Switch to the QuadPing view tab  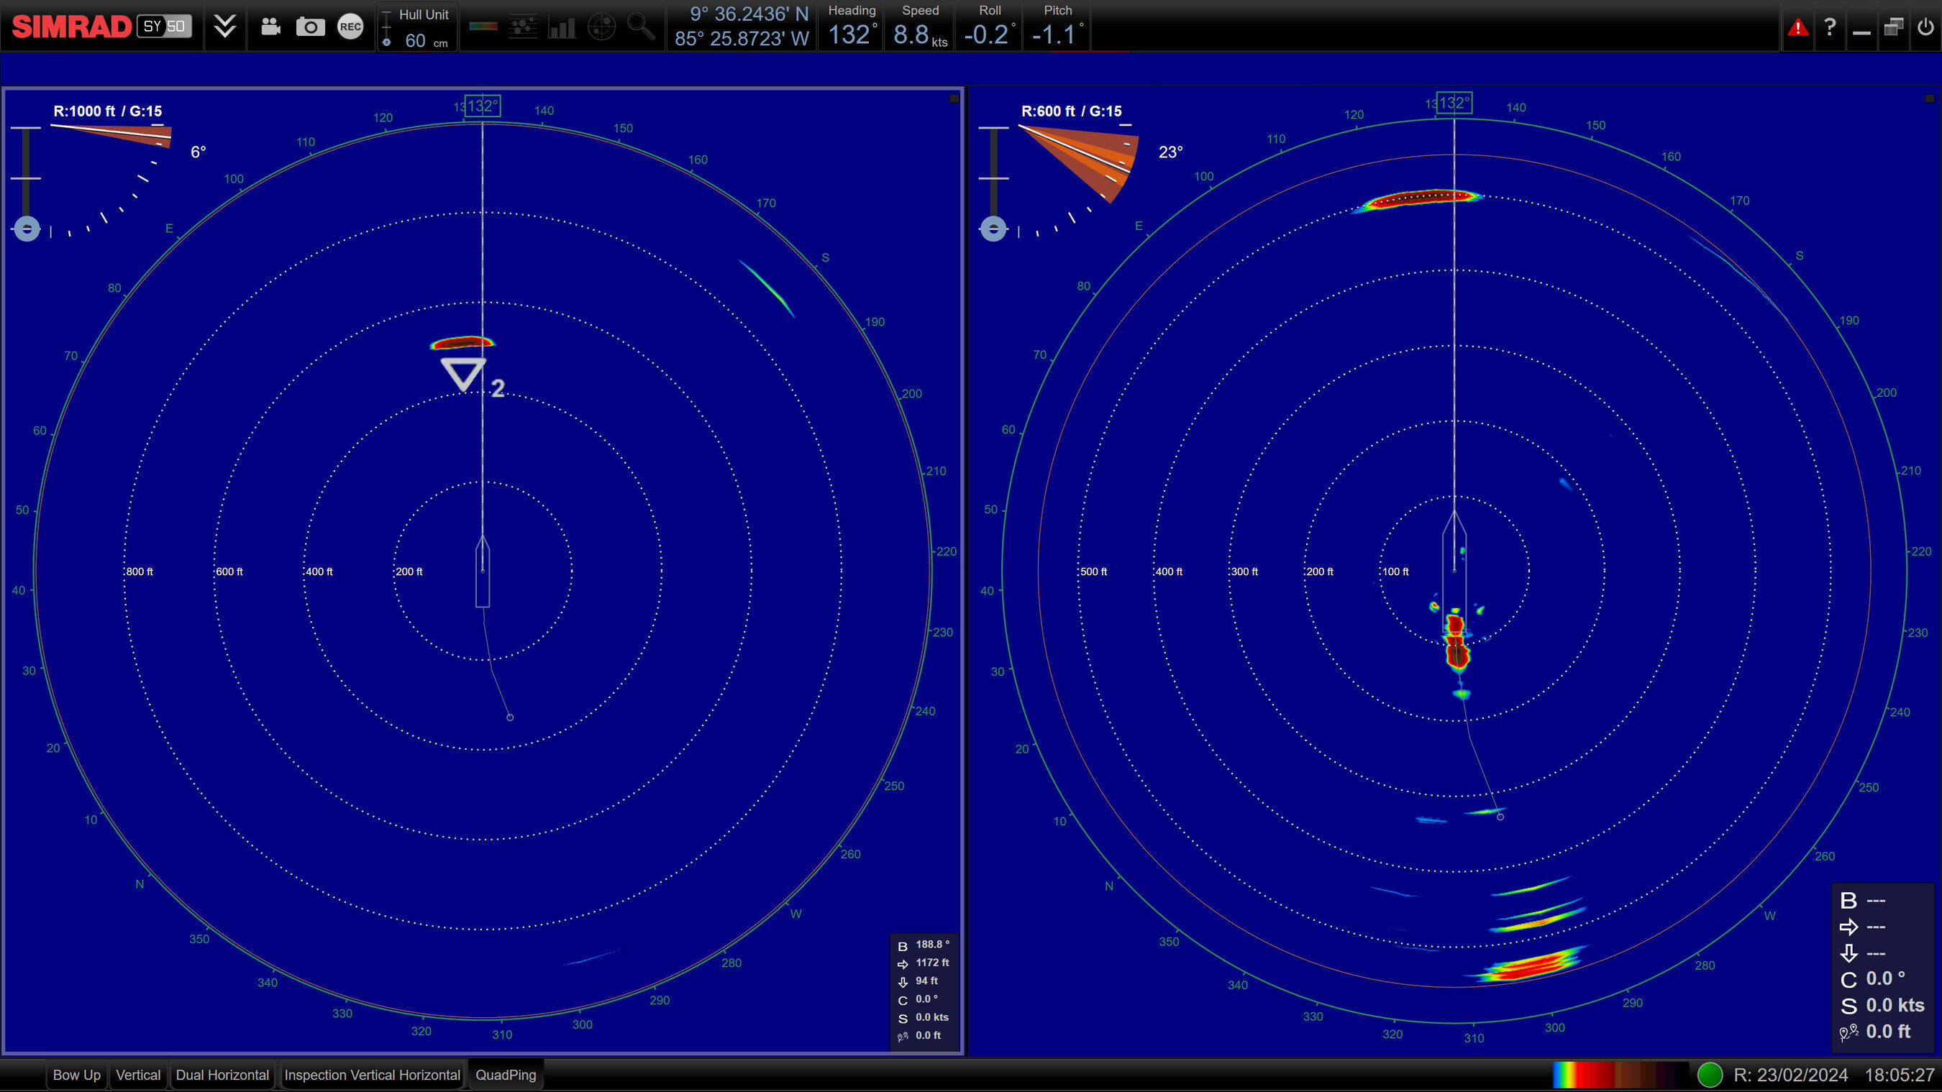tap(506, 1075)
